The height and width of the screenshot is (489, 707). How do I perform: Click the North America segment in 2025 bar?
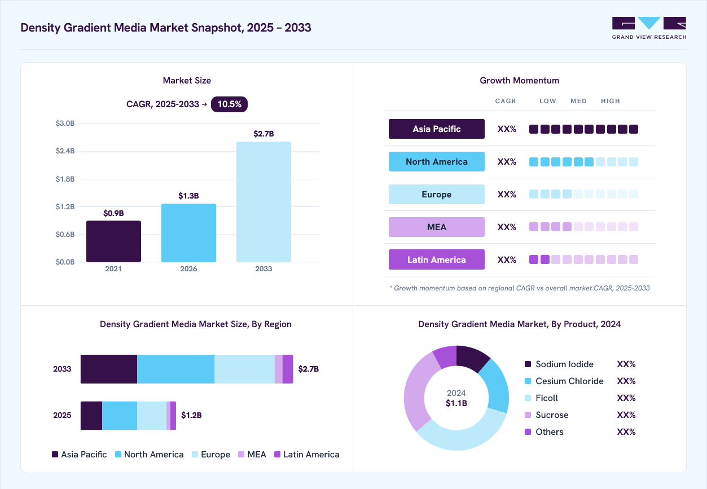120,416
